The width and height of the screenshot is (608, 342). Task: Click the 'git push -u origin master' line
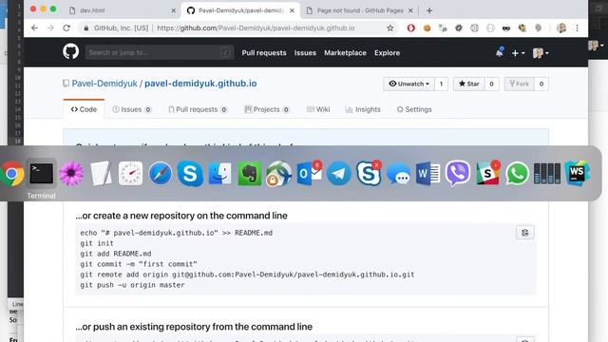[132, 285]
